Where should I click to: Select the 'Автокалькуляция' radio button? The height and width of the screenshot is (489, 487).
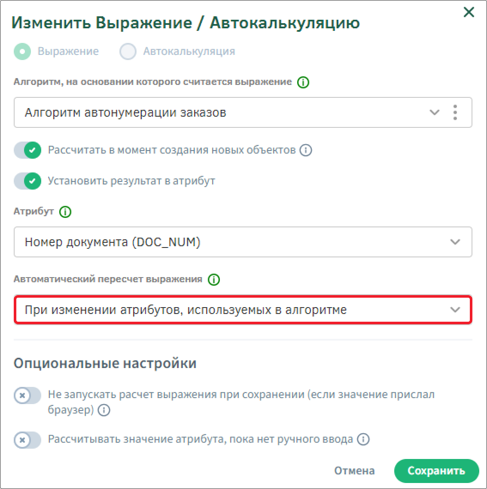tap(128, 51)
